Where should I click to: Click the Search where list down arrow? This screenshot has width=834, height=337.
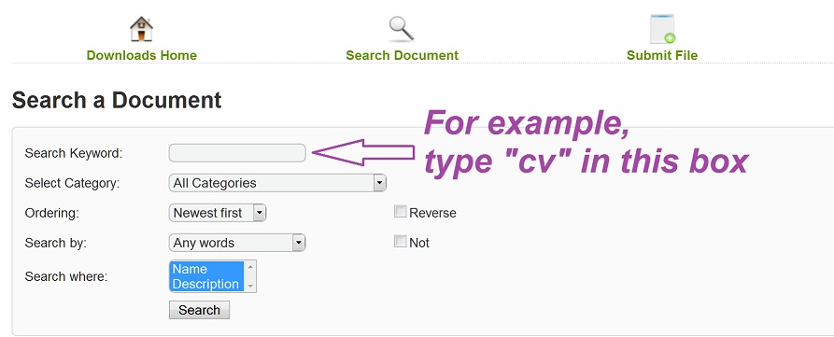pyautogui.click(x=250, y=287)
